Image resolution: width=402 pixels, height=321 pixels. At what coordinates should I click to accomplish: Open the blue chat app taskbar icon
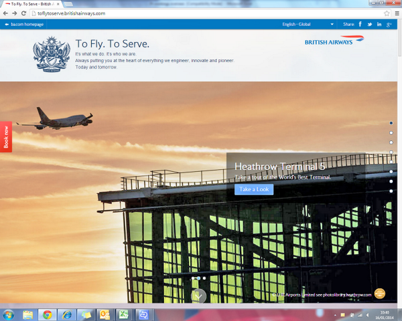click(144, 314)
